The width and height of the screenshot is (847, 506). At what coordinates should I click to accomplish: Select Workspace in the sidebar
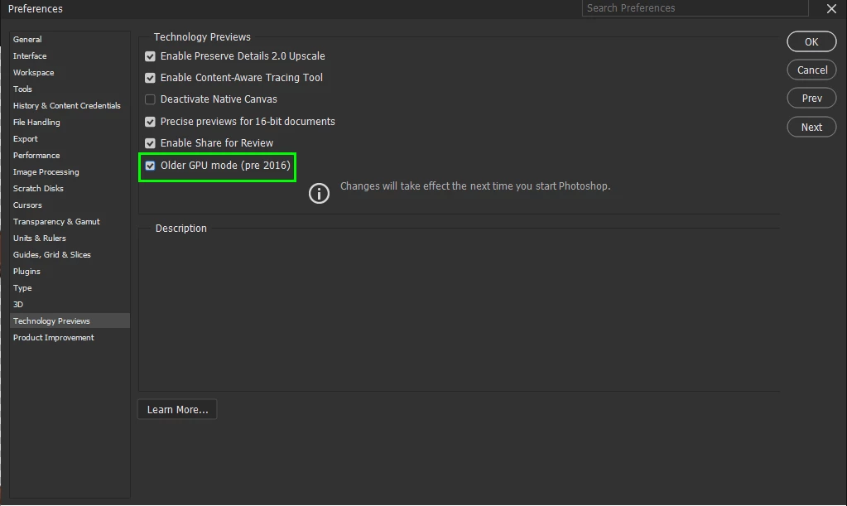tap(70, 72)
